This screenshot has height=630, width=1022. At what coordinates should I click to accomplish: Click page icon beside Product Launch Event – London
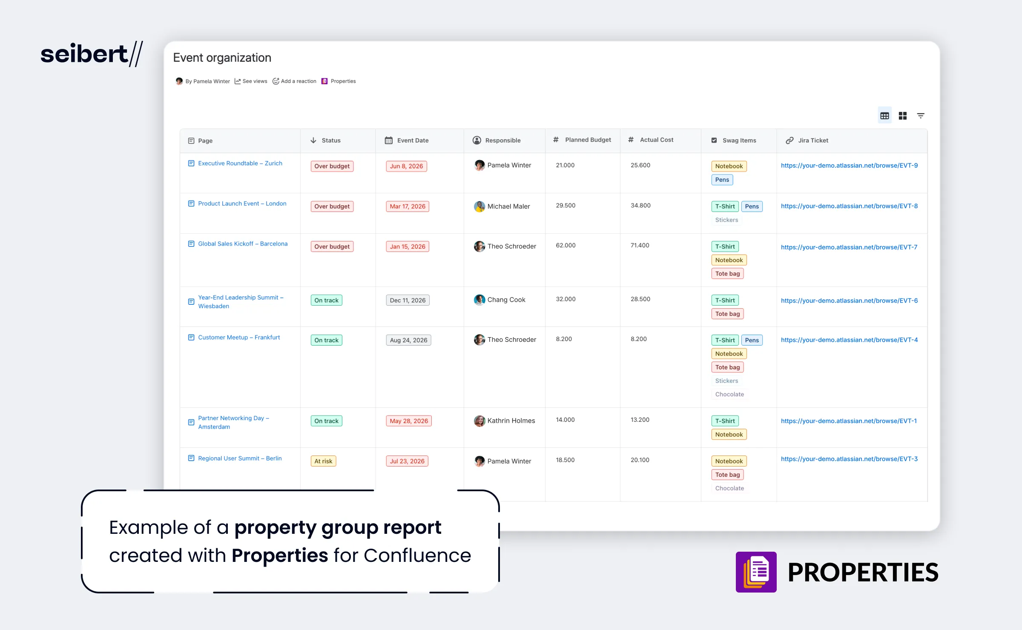click(191, 204)
